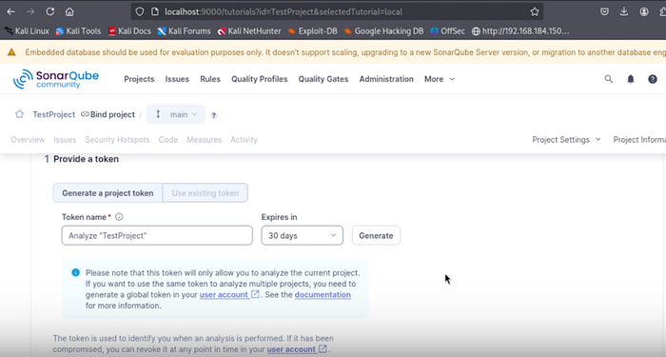
Task: Switch to the Activity tab
Action: point(244,140)
